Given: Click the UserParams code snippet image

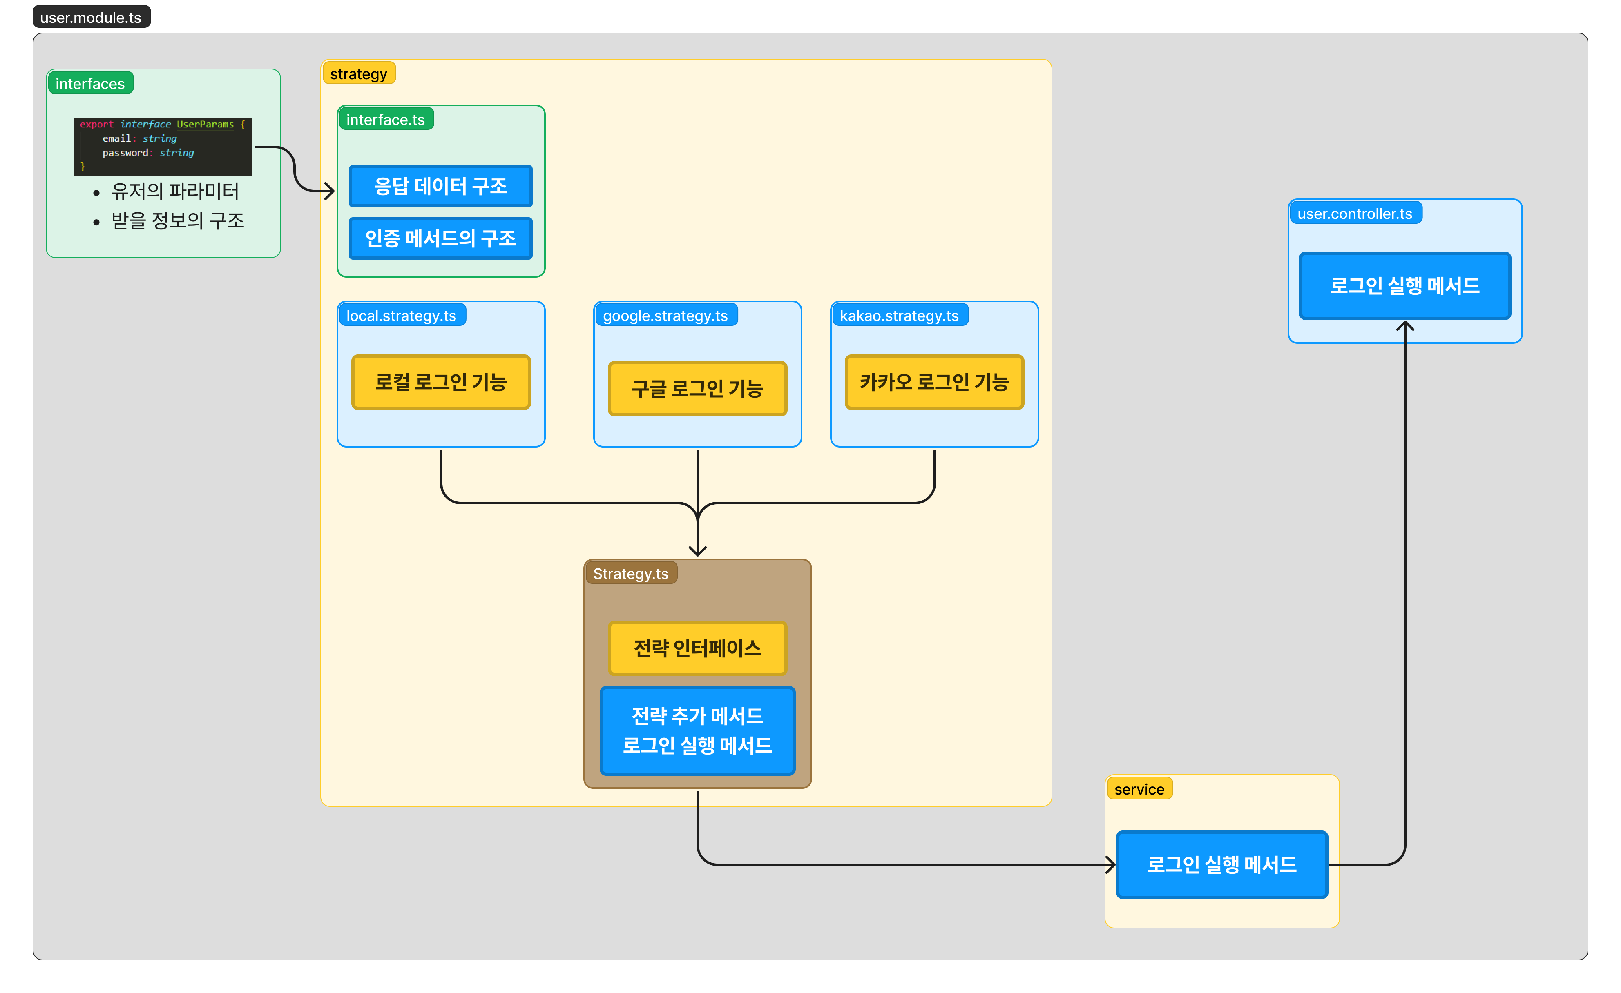Looking at the screenshot, I should point(163,146).
